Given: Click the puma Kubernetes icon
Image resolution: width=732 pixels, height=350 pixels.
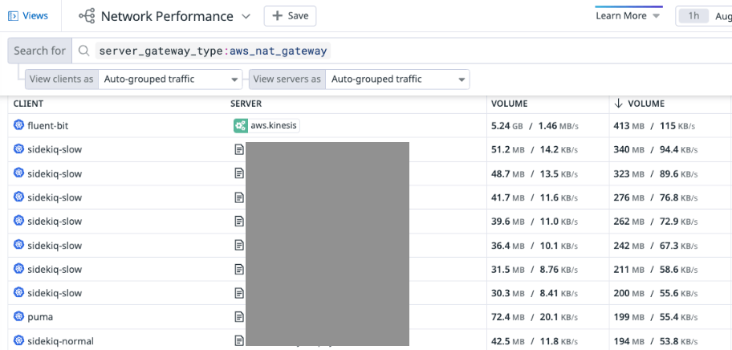Looking at the screenshot, I should 18,316.
